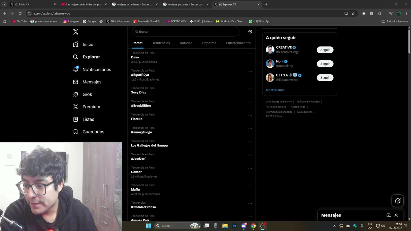Open Grok from the sidebar
This screenshot has height=231, width=411.
click(83, 94)
